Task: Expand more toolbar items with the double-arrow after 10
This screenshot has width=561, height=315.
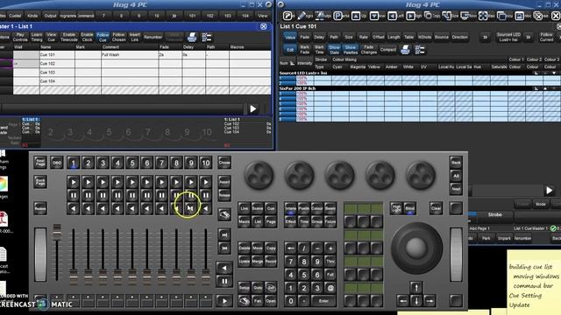Action: (x=174, y=16)
